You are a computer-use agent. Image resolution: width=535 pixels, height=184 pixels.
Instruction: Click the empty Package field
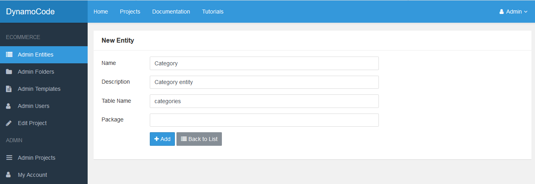point(264,120)
